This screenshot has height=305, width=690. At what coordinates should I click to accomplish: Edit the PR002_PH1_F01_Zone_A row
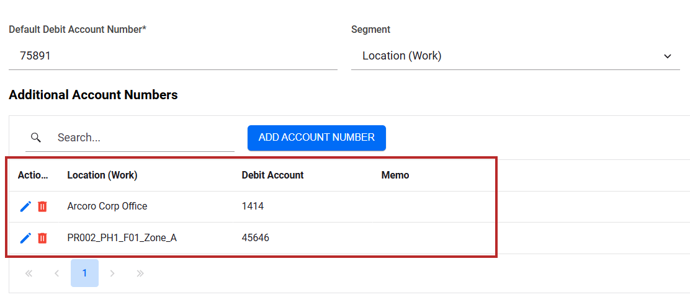(x=26, y=238)
